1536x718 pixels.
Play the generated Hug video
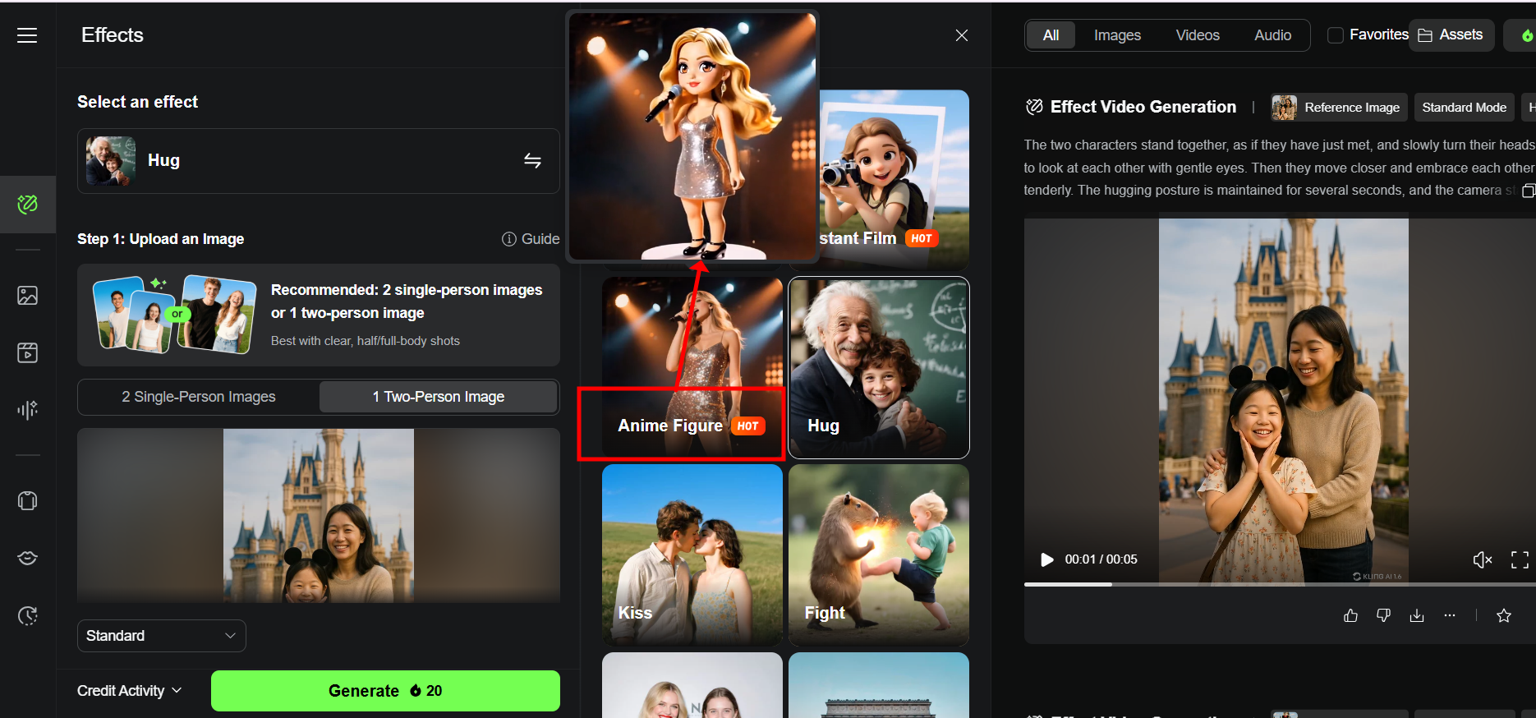pos(1046,559)
